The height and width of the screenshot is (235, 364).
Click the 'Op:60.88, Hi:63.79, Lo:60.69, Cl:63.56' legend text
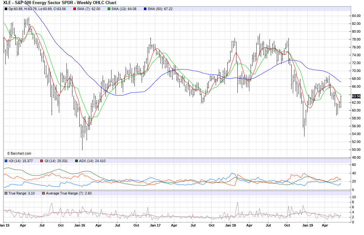pos(37,9)
